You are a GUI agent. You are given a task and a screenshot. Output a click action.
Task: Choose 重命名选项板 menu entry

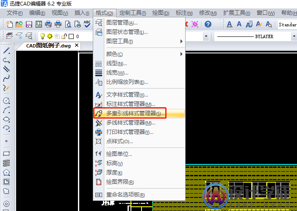pos(139,195)
